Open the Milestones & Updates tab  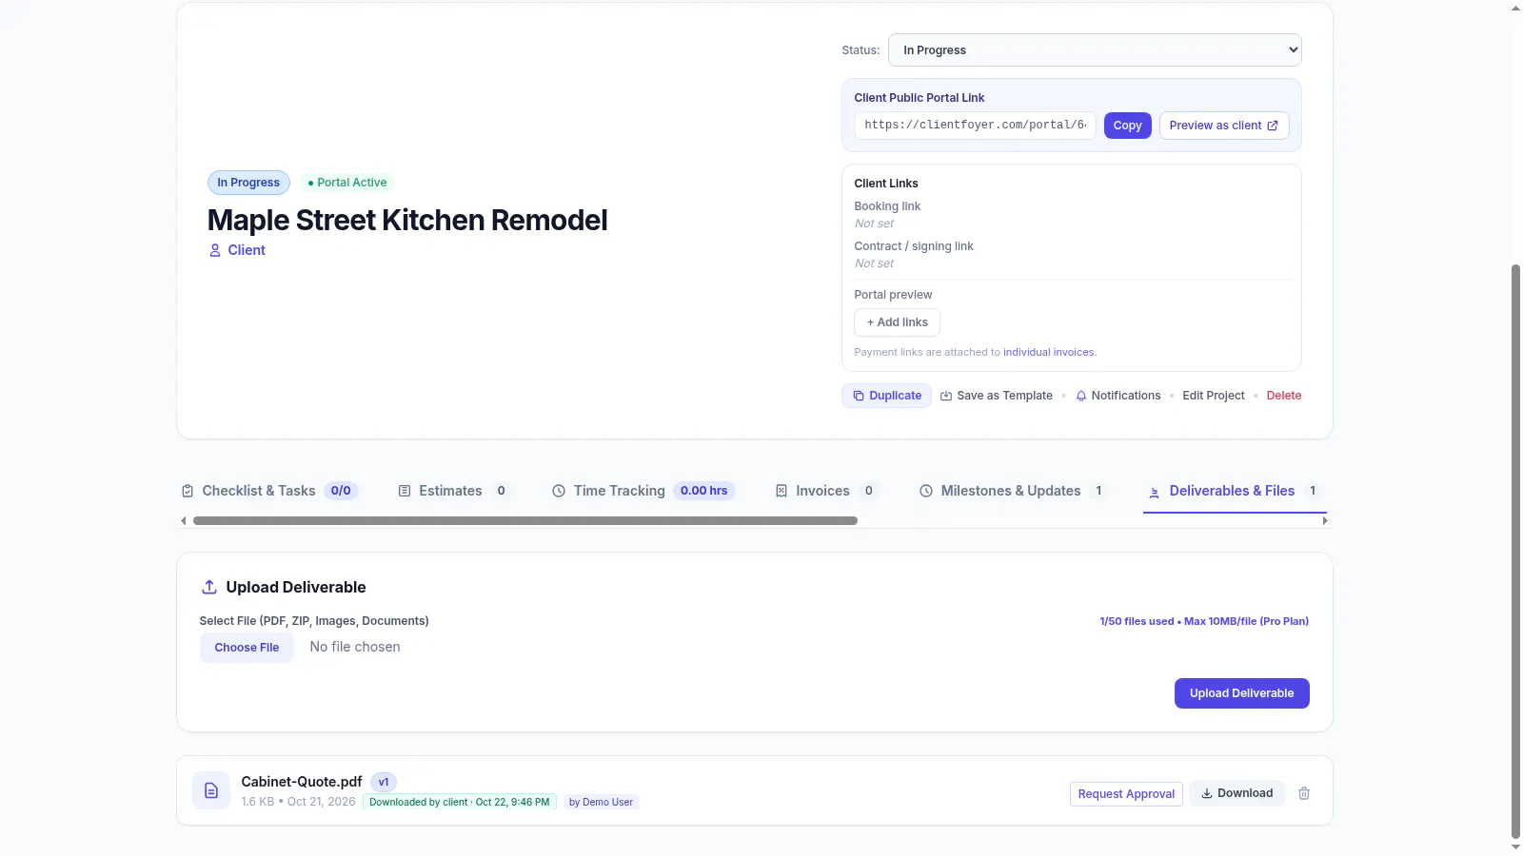coord(1013,491)
